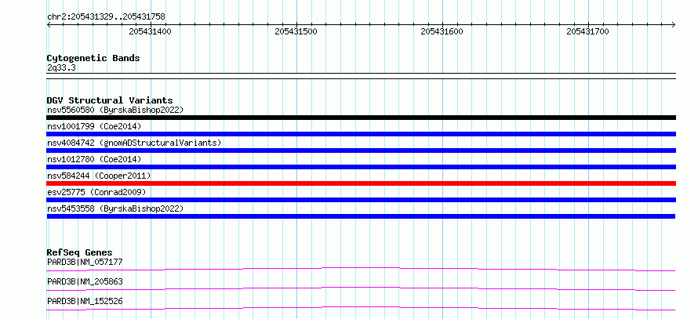The height and width of the screenshot is (319, 698).
Task: Click the blue bar for esv25775
Action: click(x=362, y=200)
